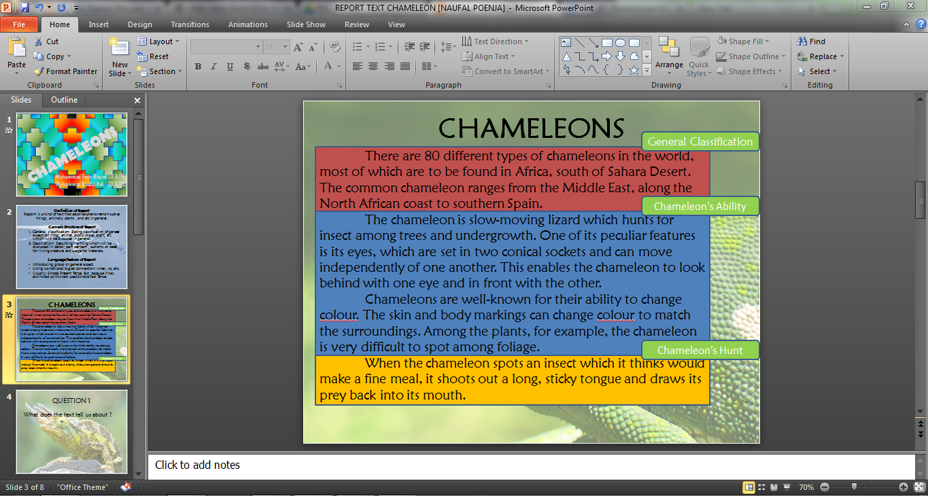This screenshot has height=496, width=928.
Task: Go to the Transitions tab
Action: coord(190,24)
